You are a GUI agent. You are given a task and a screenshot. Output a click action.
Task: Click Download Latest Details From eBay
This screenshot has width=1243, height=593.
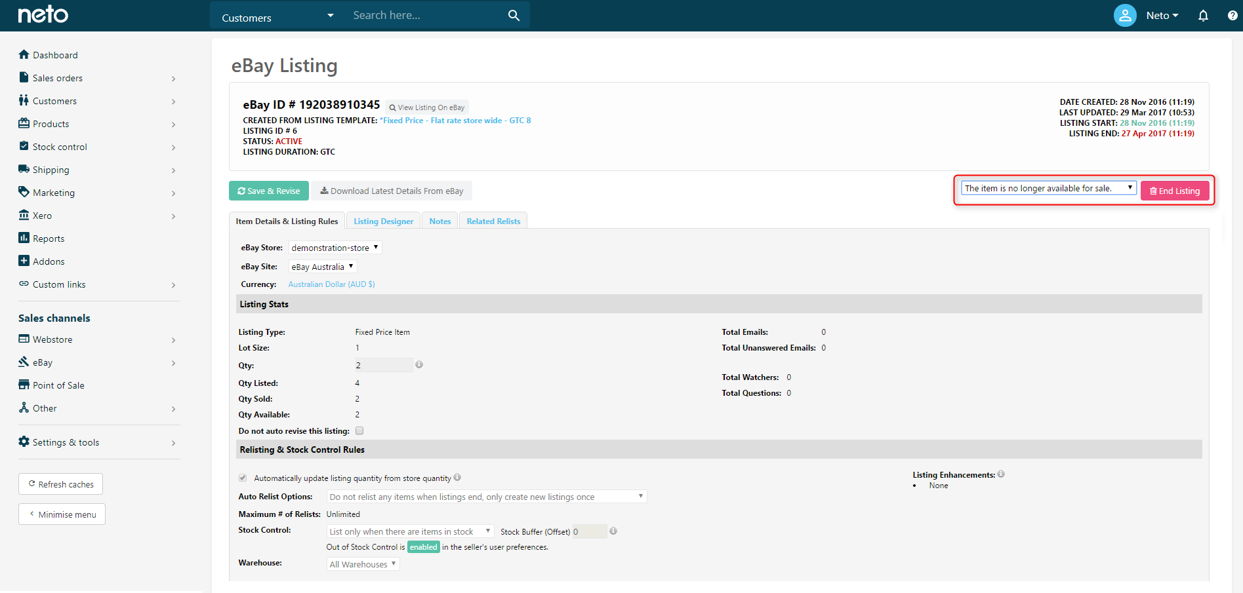[392, 191]
